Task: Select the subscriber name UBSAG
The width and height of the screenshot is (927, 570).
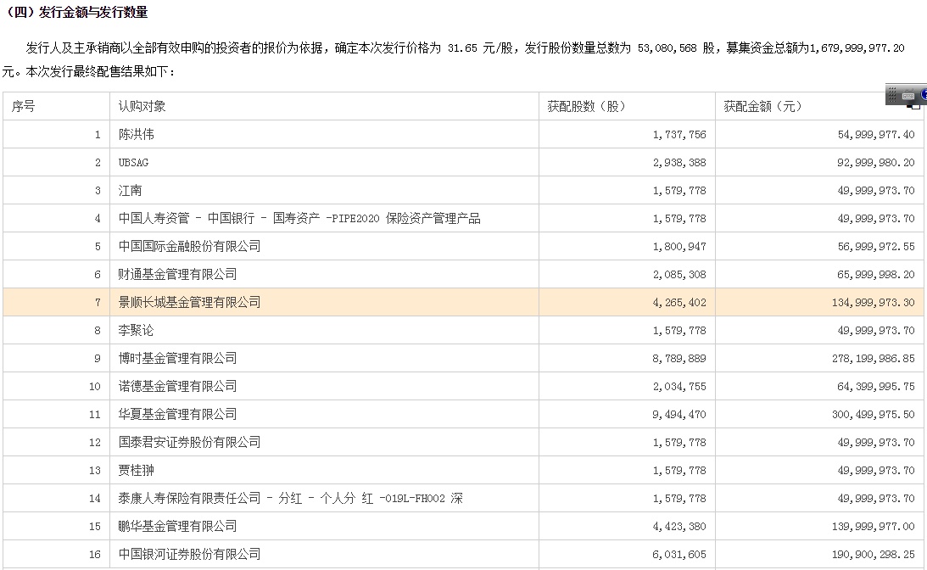Action: (134, 163)
